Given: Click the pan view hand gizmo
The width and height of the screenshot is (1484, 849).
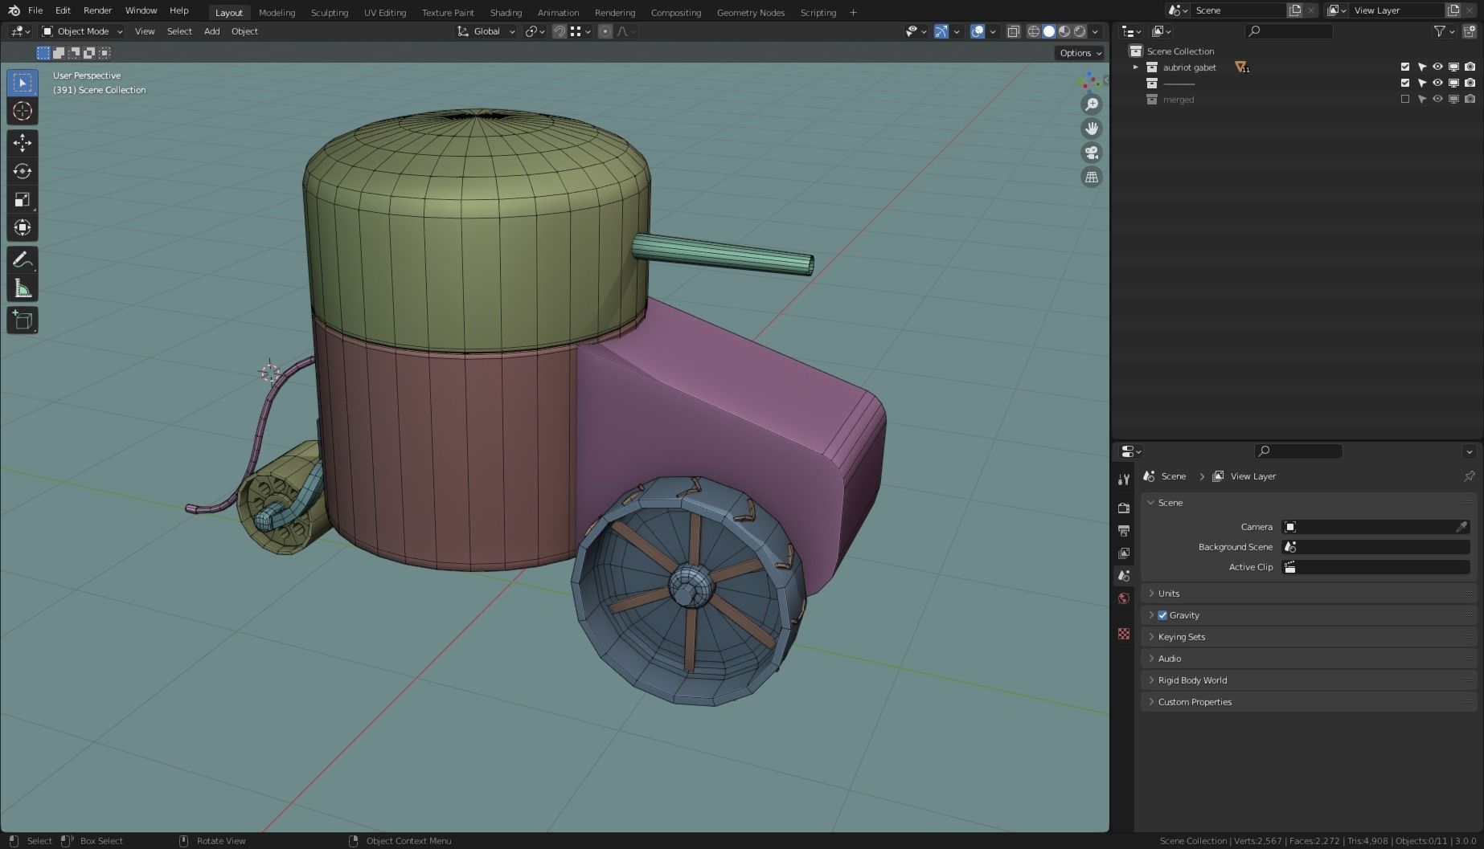Looking at the screenshot, I should click(1092, 129).
